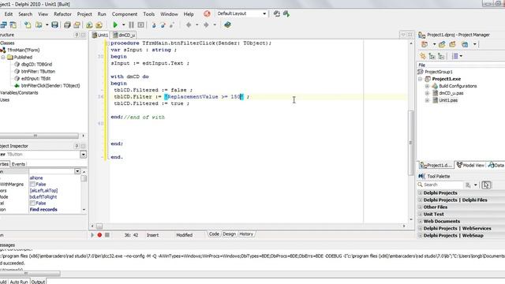Click the Save desktop layout icon
Viewport: 505px width, 284px height.
coord(277,14)
